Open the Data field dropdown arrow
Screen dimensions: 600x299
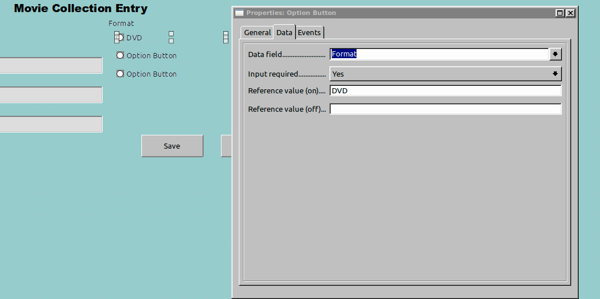click(555, 54)
